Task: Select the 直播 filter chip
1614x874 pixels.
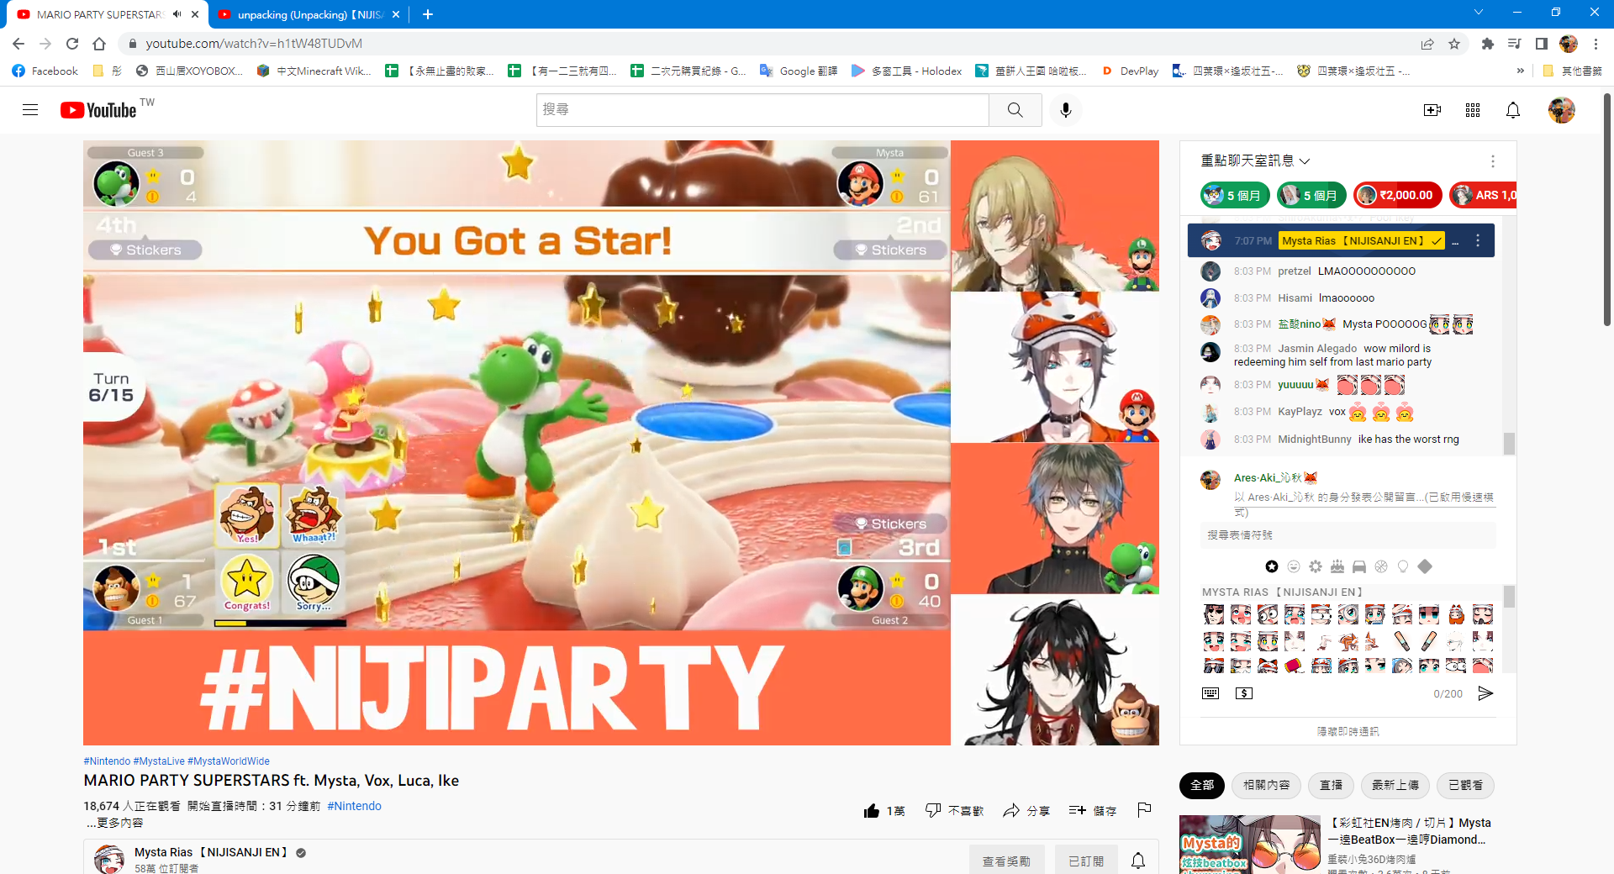Action: click(1331, 786)
